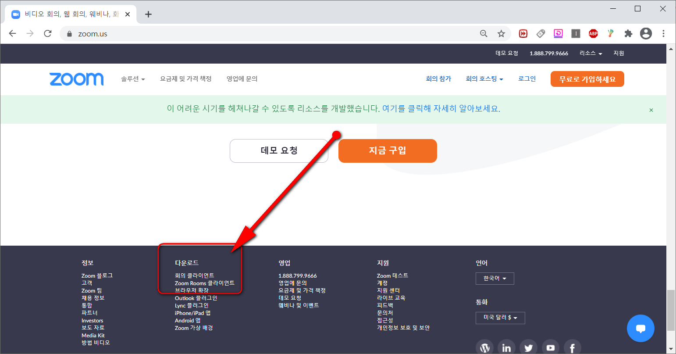Click 지원 in top bar
This screenshot has width=676, height=354.
click(619, 53)
